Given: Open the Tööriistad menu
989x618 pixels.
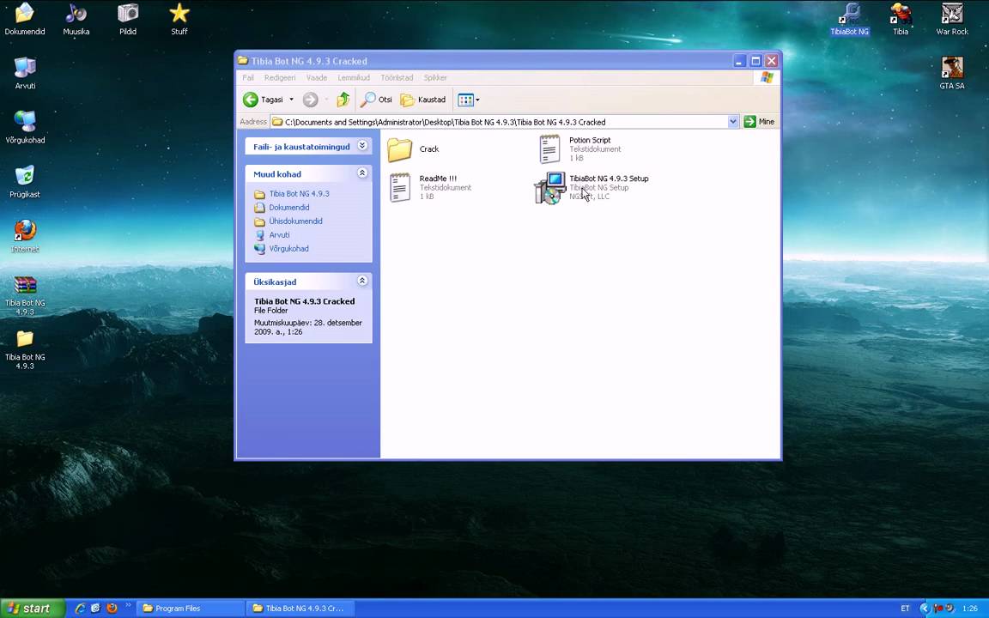Looking at the screenshot, I should [x=397, y=77].
